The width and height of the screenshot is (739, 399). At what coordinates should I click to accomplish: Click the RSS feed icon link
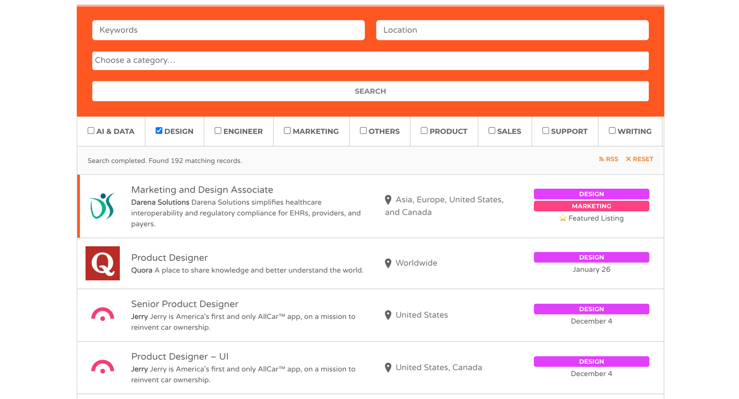pos(601,159)
